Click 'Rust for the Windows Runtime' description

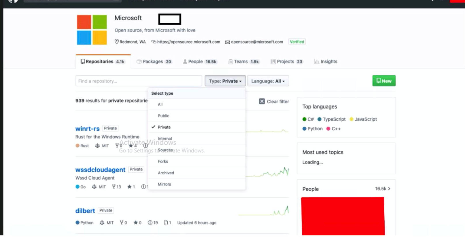(107, 137)
